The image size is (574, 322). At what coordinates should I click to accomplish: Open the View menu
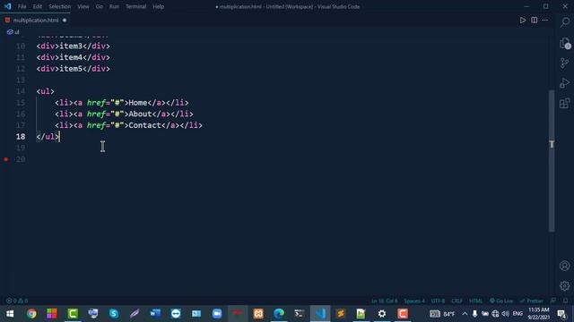pyautogui.click(x=83, y=6)
